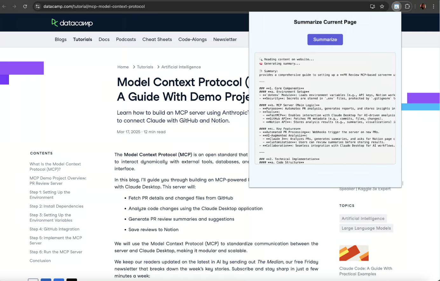This screenshot has width=440, height=281.
Task: Open Claude Code guide thumbnail
Action: pyautogui.click(x=354, y=253)
